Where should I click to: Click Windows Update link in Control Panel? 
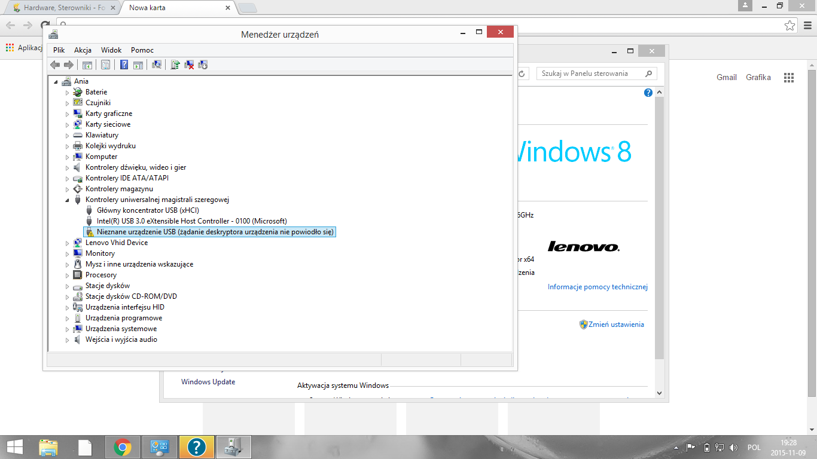208,382
